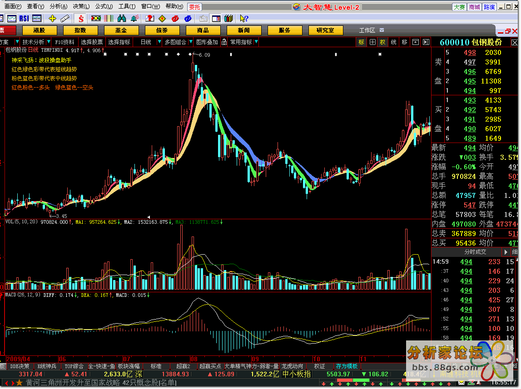521x389 pixels.
Task: Click the 指数 index button
Action: [80, 30]
